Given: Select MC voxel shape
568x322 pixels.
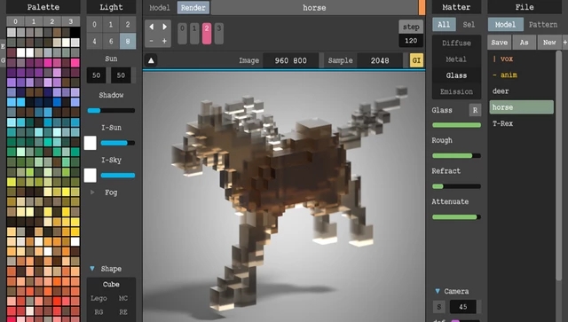Looking at the screenshot, I should coord(123,298).
